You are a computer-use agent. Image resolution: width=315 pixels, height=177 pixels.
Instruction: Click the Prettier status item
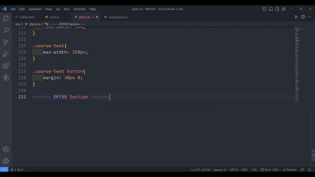click(290, 170)
